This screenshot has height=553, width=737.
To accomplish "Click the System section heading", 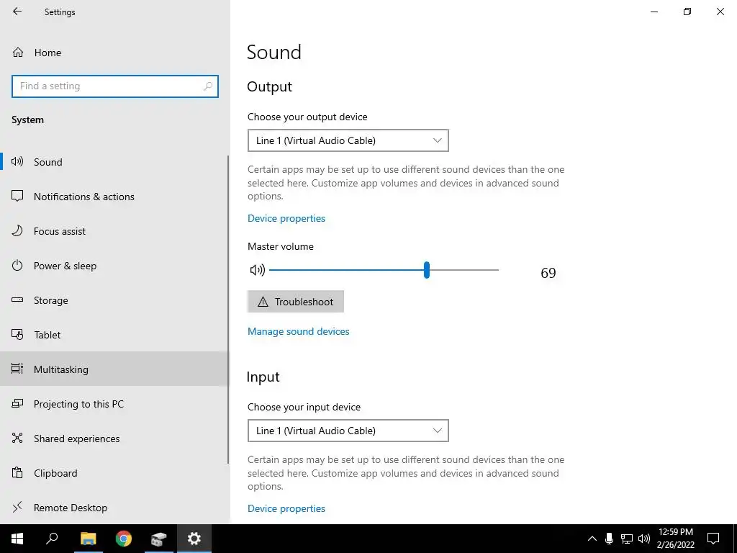I will [28, 120].
